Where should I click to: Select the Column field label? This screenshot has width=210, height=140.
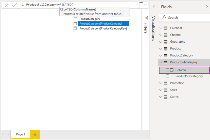point(181,70)
